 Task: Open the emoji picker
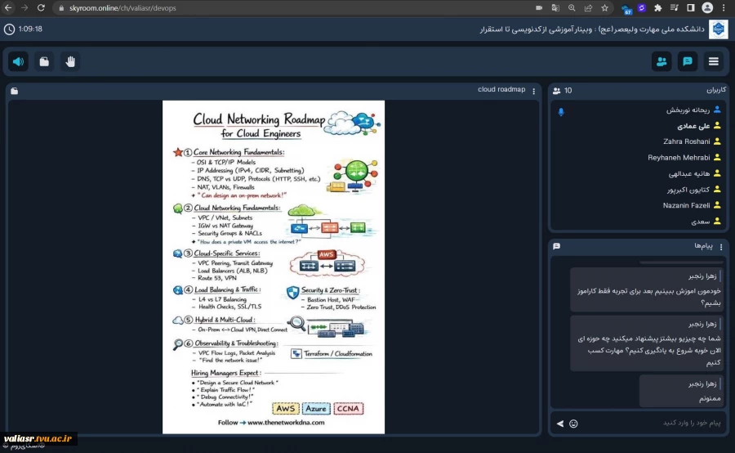[573, 424]
